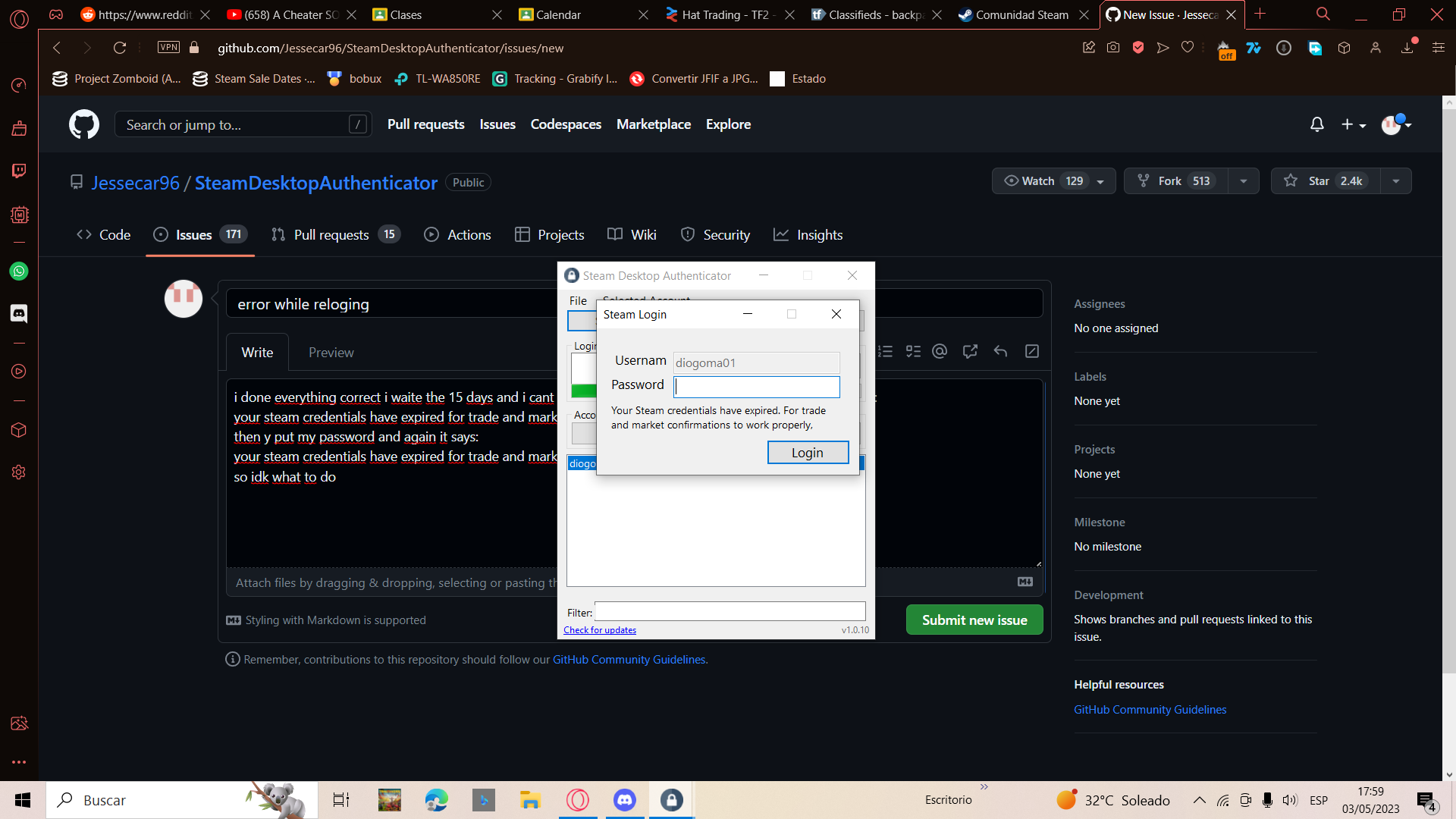Image resolution: width=1456 pixels, height=819 pixels.
Task: Click the saved replies arrow icon
Action: [1000, 351]
